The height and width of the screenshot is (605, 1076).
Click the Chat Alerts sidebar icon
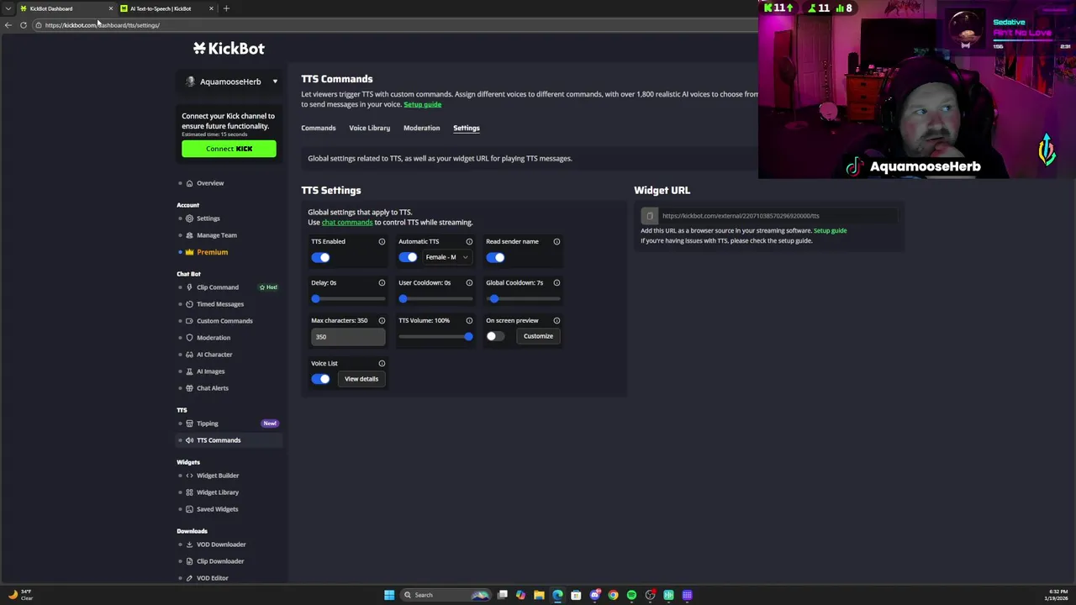pos(189,388)
